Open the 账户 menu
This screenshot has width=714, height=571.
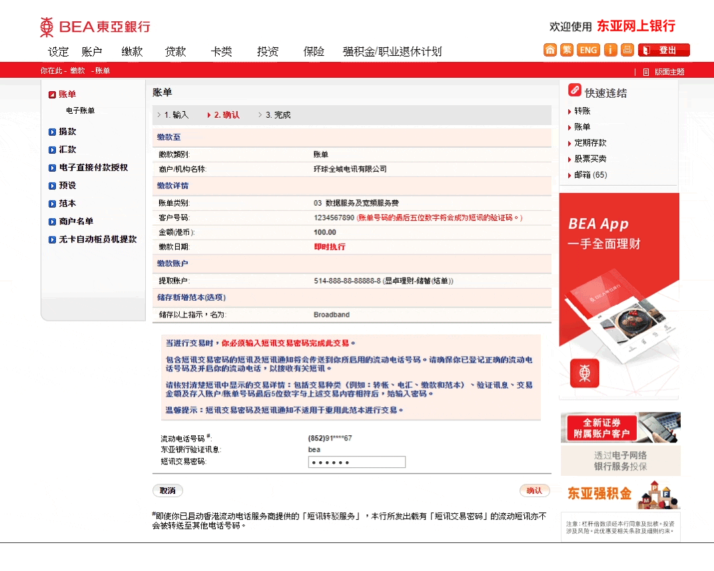pos(92,52)
